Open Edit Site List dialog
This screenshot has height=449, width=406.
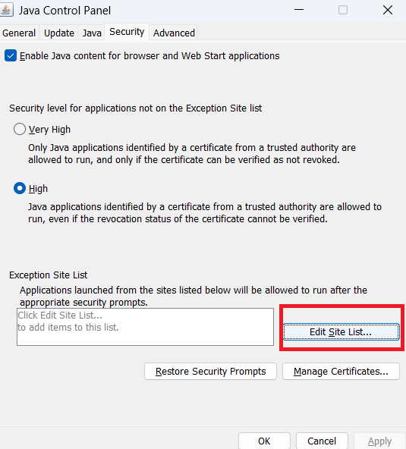tap(341, 332)
